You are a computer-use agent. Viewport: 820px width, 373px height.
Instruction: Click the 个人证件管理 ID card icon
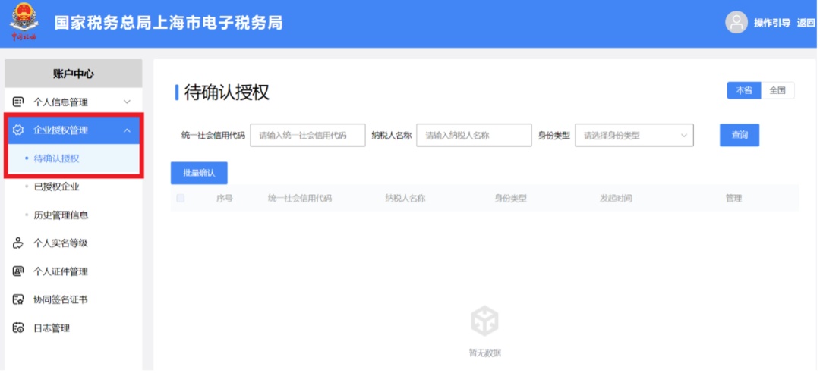coord(17,271)
